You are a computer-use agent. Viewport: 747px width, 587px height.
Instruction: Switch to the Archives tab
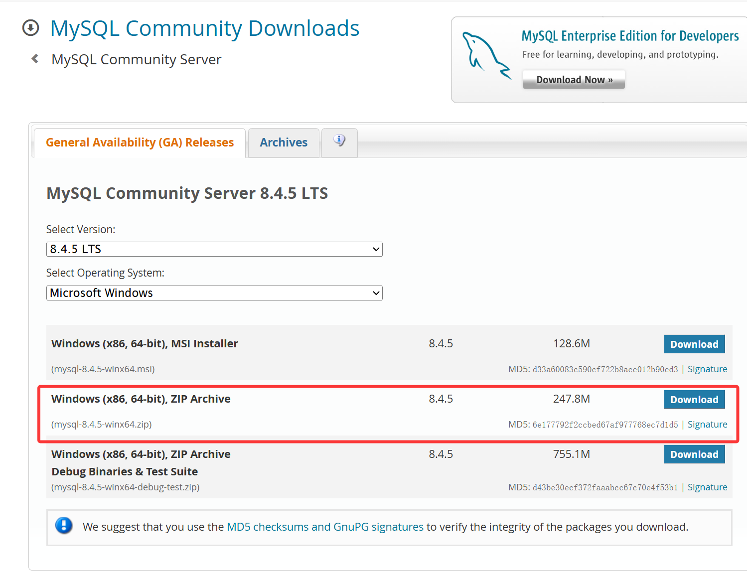click(284, 143)
